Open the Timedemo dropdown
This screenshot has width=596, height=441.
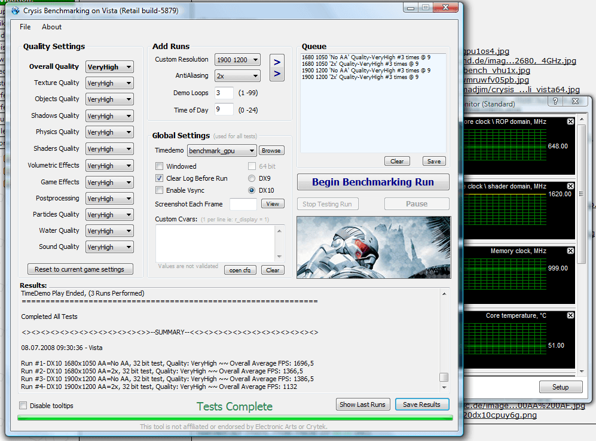[222, 151]
